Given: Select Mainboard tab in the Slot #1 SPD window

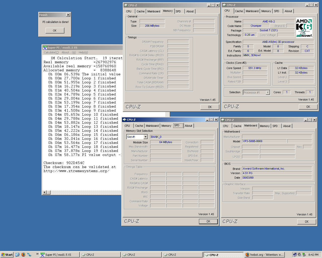Looking at the screenshot, I should 152,126.
